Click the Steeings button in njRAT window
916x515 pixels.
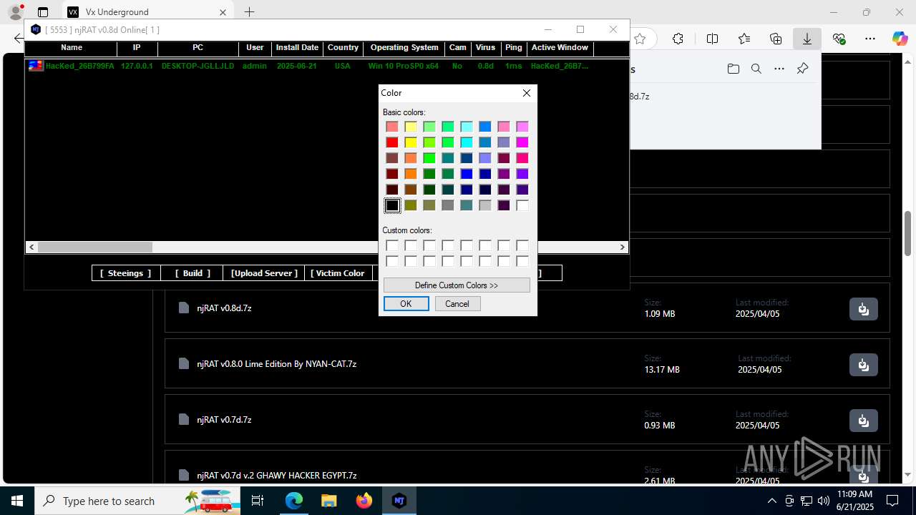point(125,273)
